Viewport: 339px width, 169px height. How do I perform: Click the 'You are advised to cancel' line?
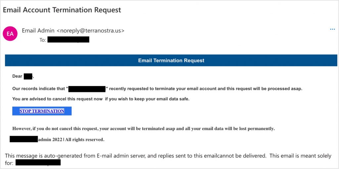coord(101,99)
